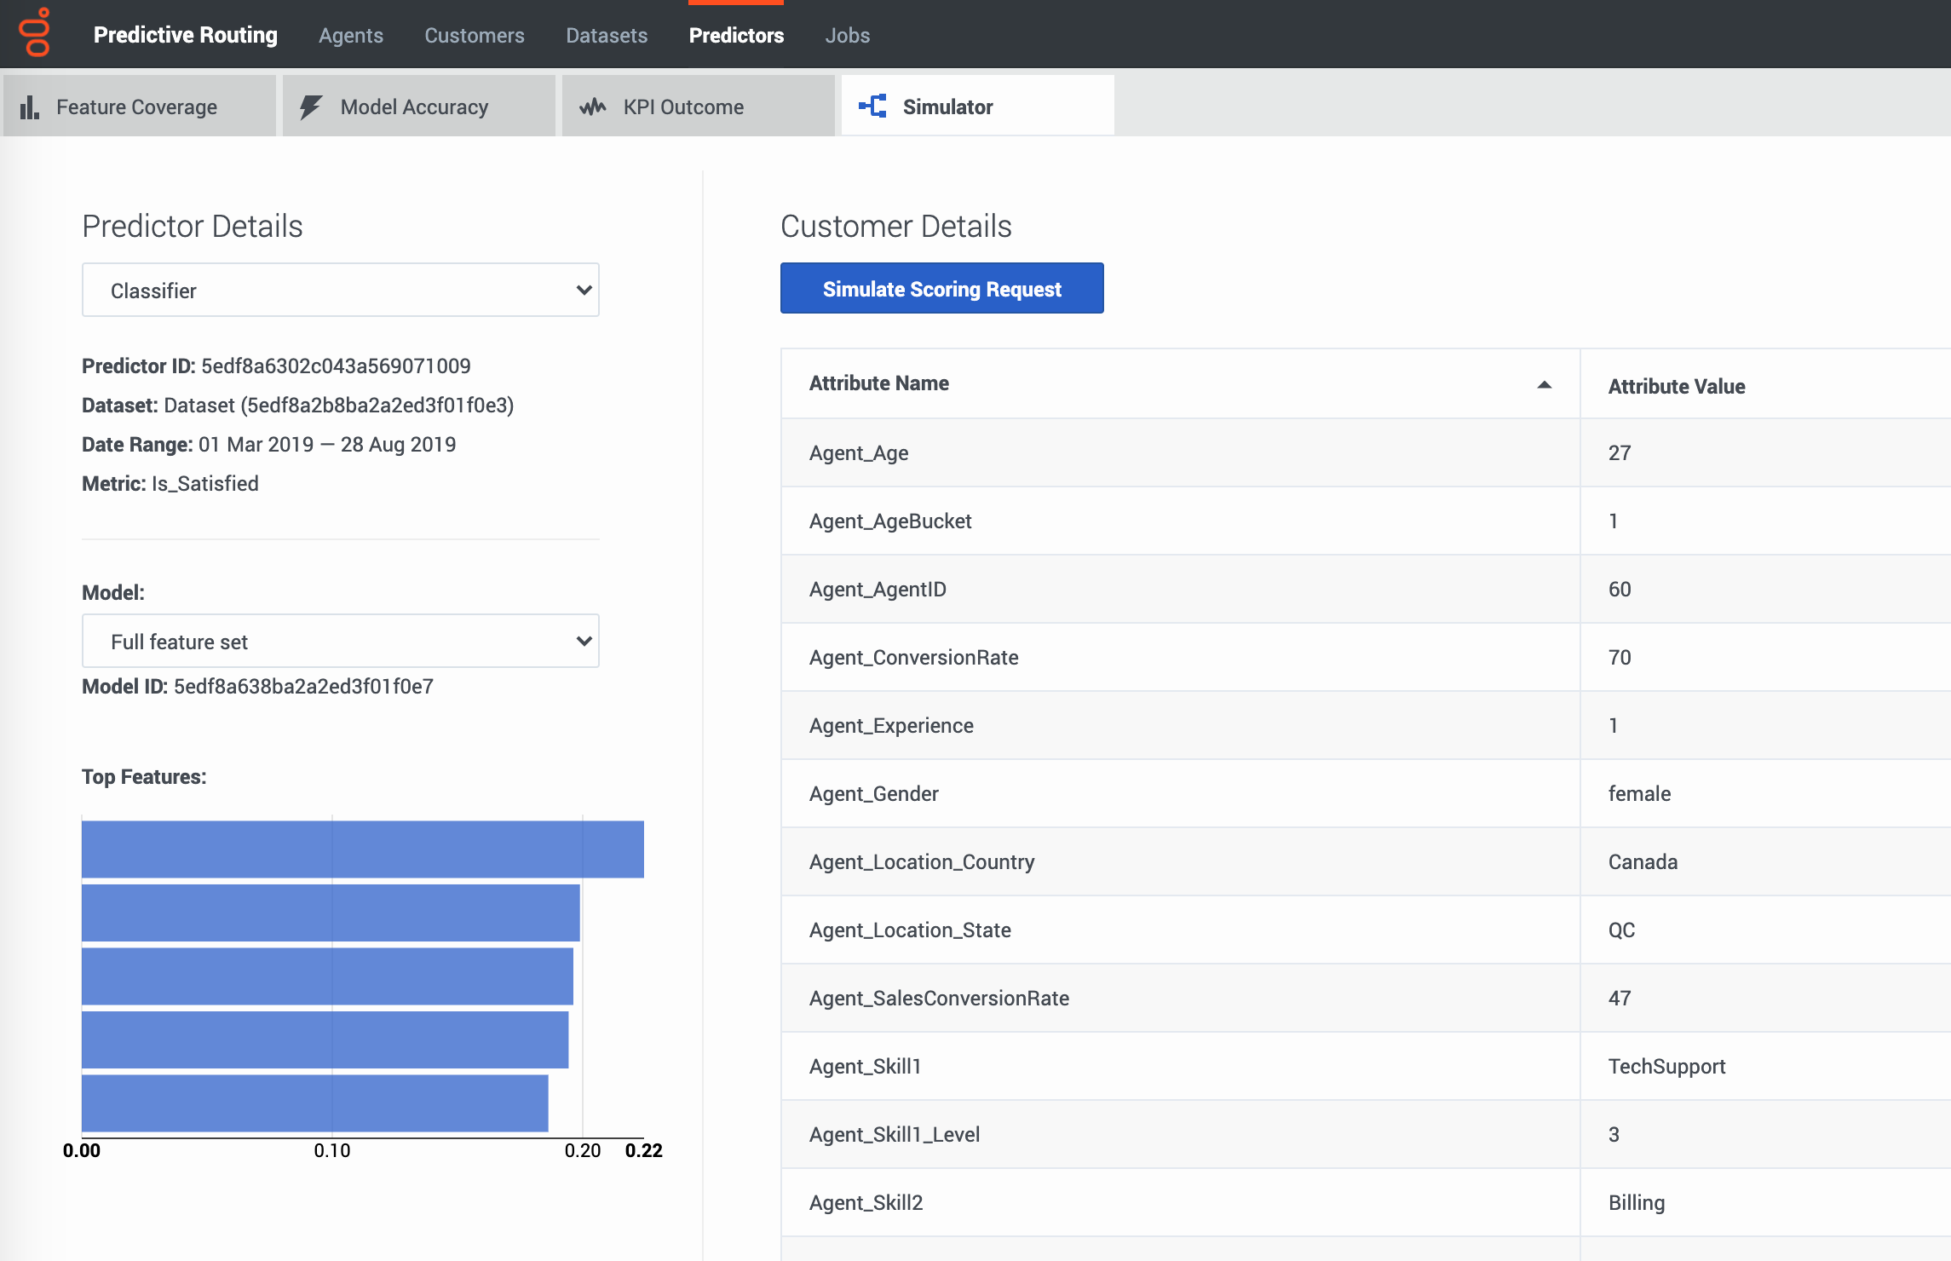Click the Dataset ID text line

tap(298, 405)
